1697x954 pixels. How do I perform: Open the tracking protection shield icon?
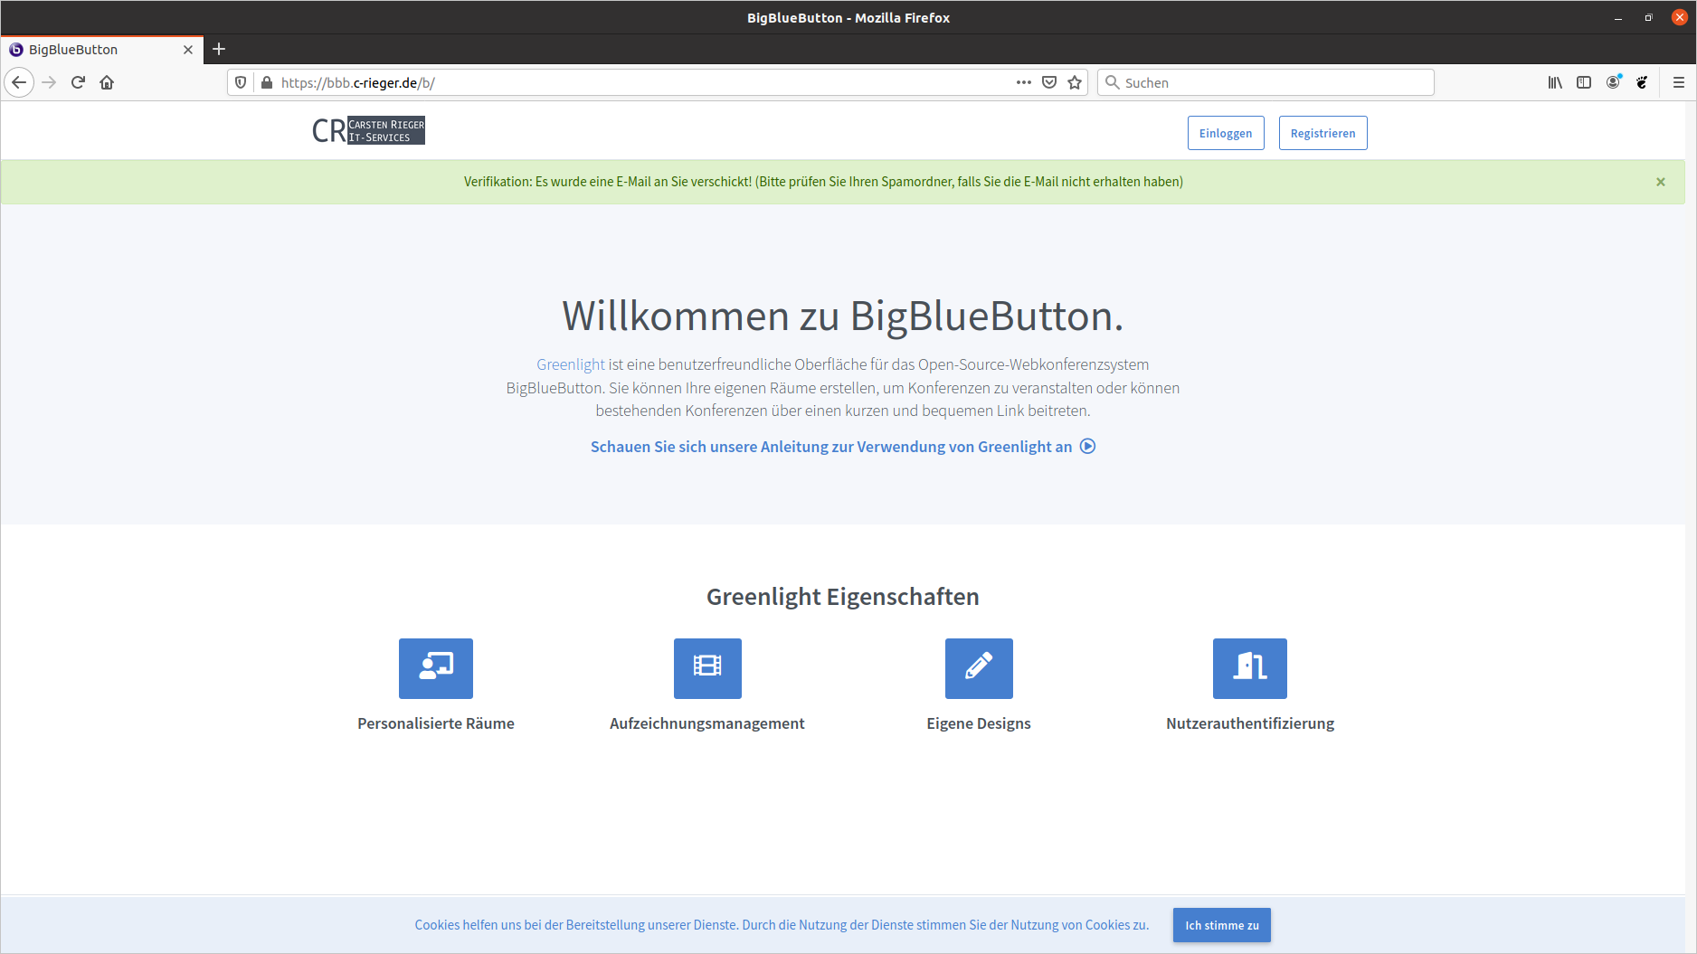pos(241,82)
